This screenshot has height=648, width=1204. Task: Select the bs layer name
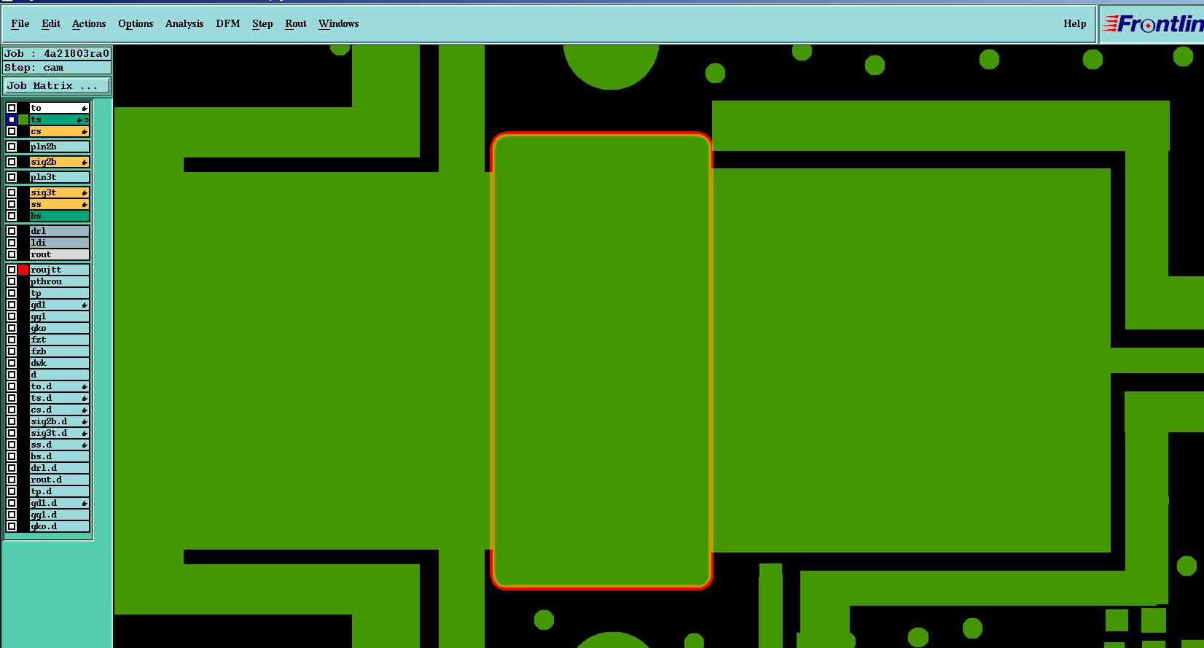[60, 216]
